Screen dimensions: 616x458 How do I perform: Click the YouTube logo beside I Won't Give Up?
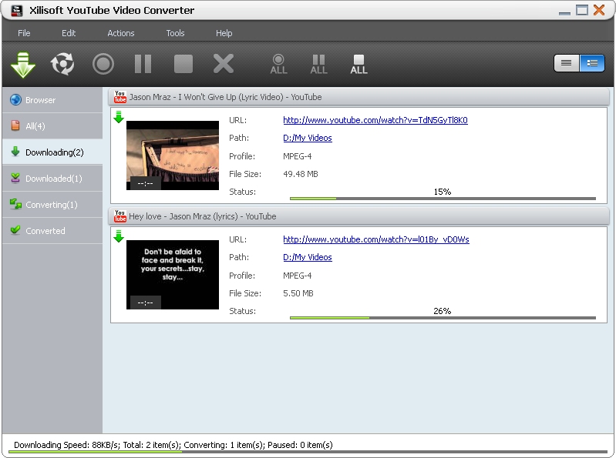click(119, 96)
